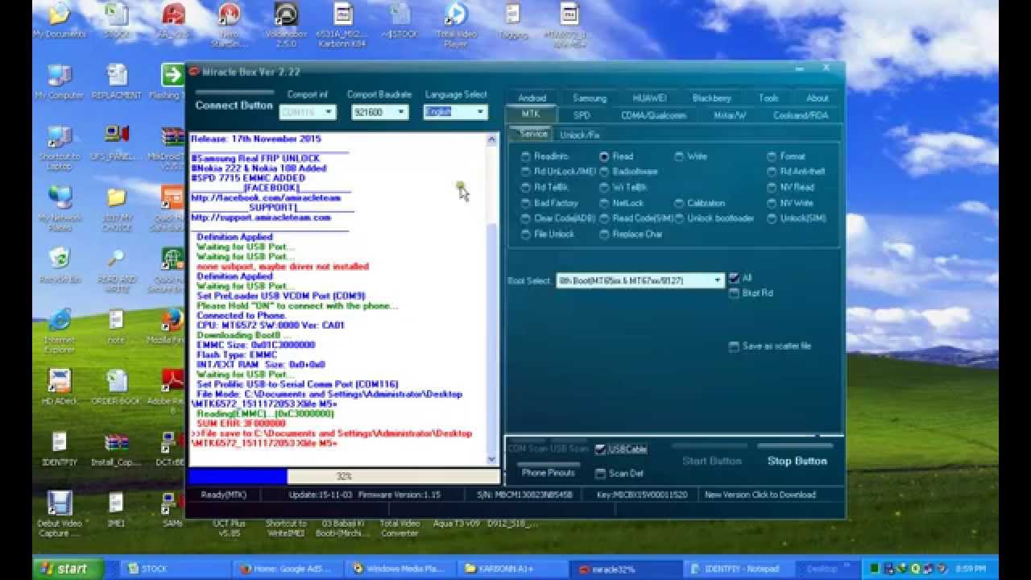
Task: Open Total Video Converter desktop shortcut
Action: [x=400, y=528]
